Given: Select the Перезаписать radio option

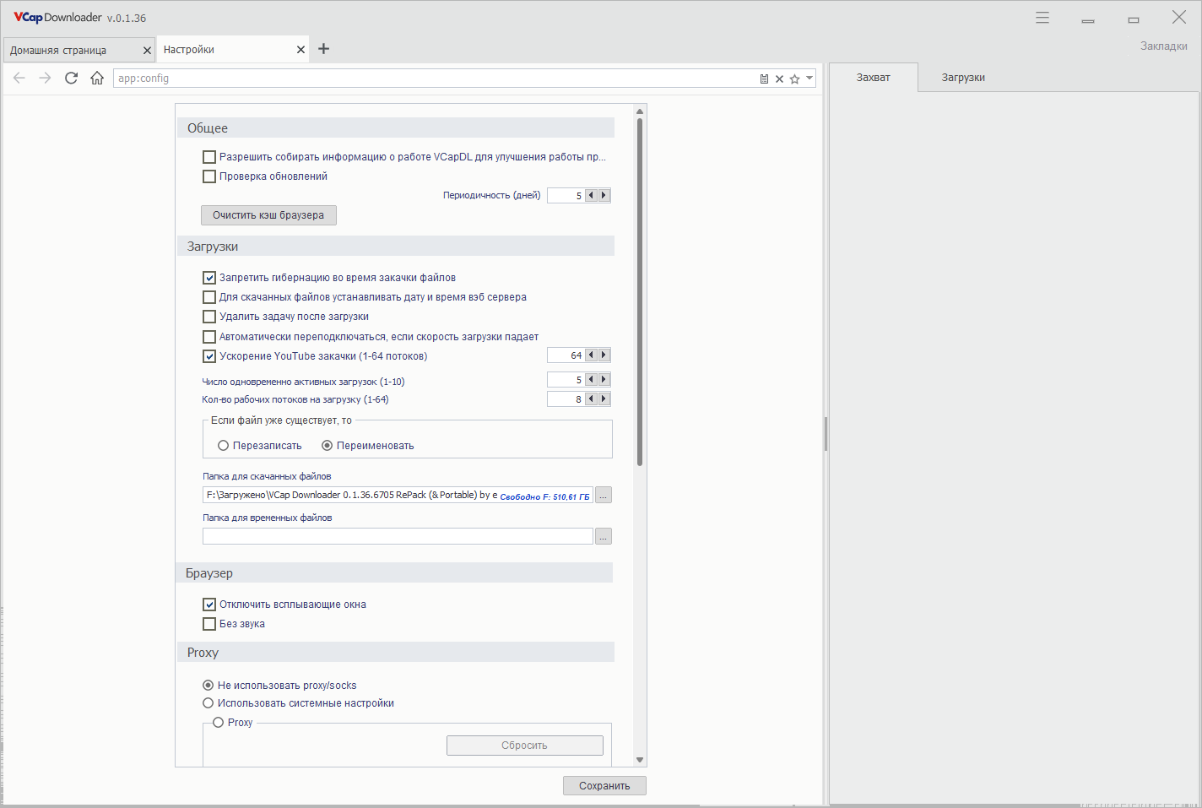Looking at the screenshot, I should pyautogui.click(x=224, y=446).
